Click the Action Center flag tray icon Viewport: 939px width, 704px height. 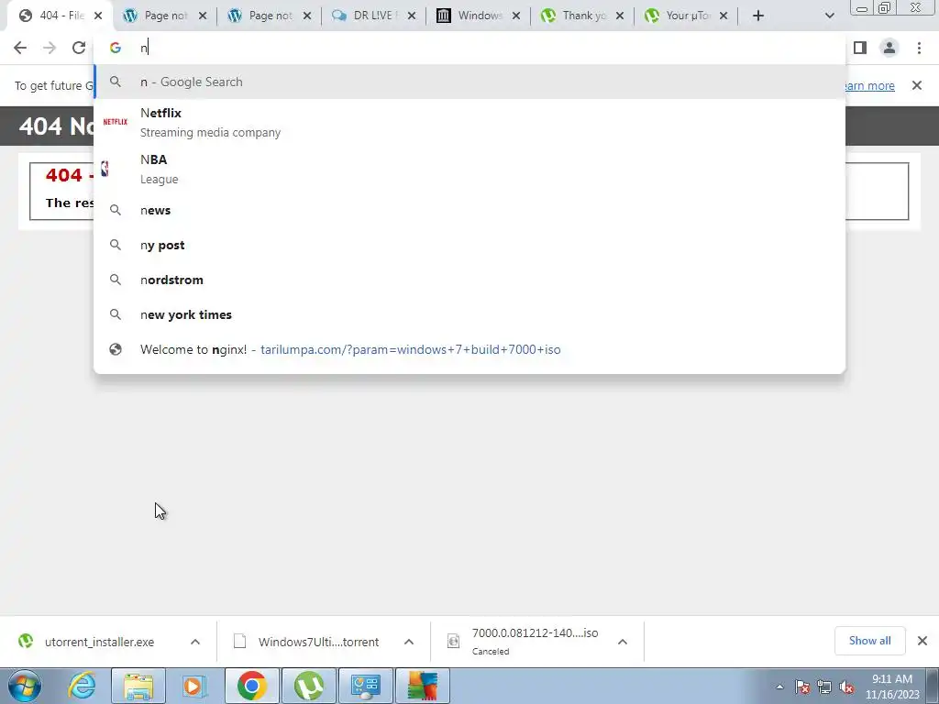click(x=802, y=687)
